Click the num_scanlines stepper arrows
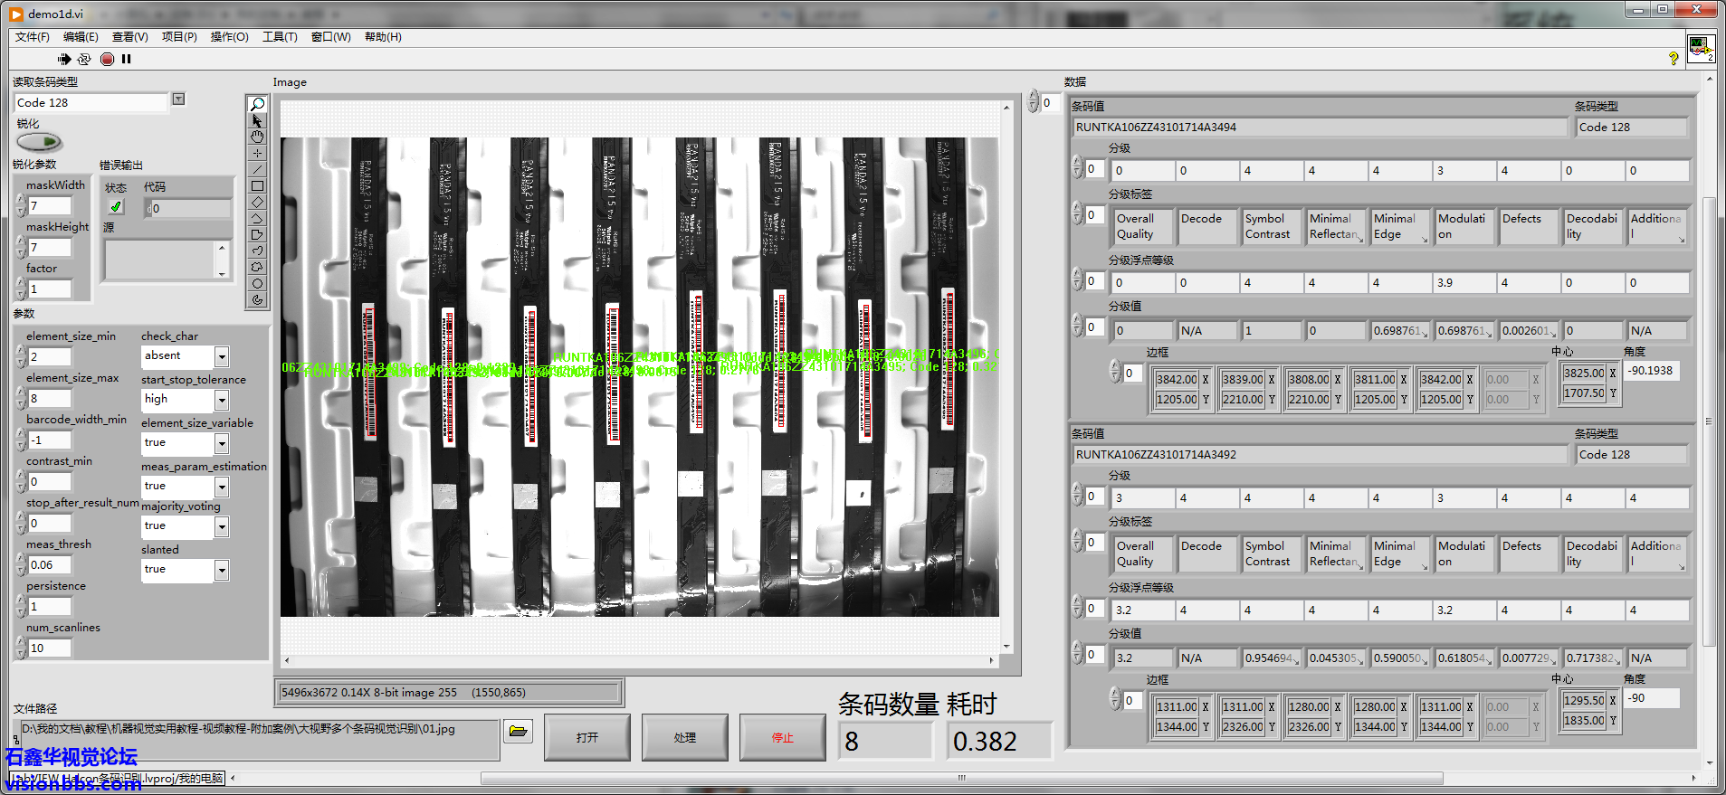1726x795 pixels. tap(21, 648)
